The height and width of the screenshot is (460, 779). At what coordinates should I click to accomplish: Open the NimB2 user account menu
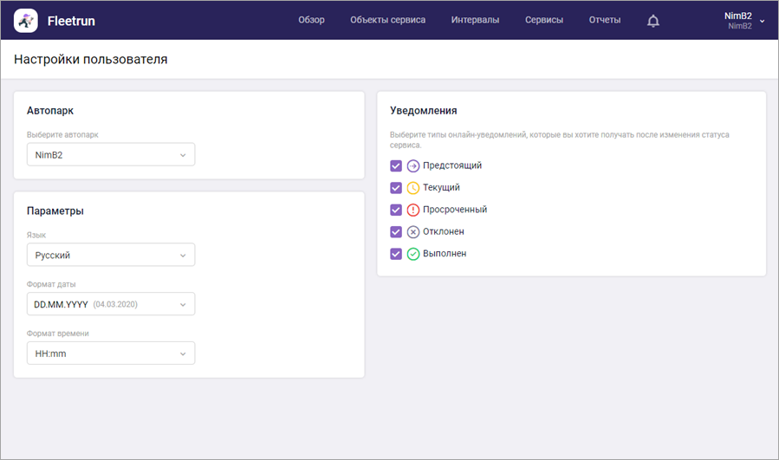click(743, 21)
